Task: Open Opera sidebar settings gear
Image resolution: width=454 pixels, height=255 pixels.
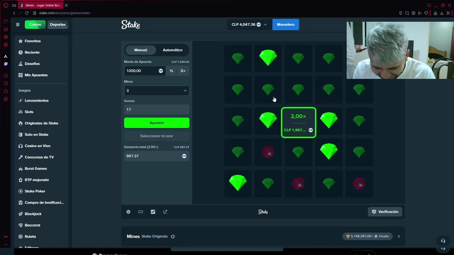Action: pyautogui.click(x=6, y=99)
